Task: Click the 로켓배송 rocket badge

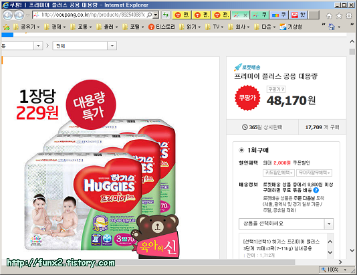Action: [247, 67]
